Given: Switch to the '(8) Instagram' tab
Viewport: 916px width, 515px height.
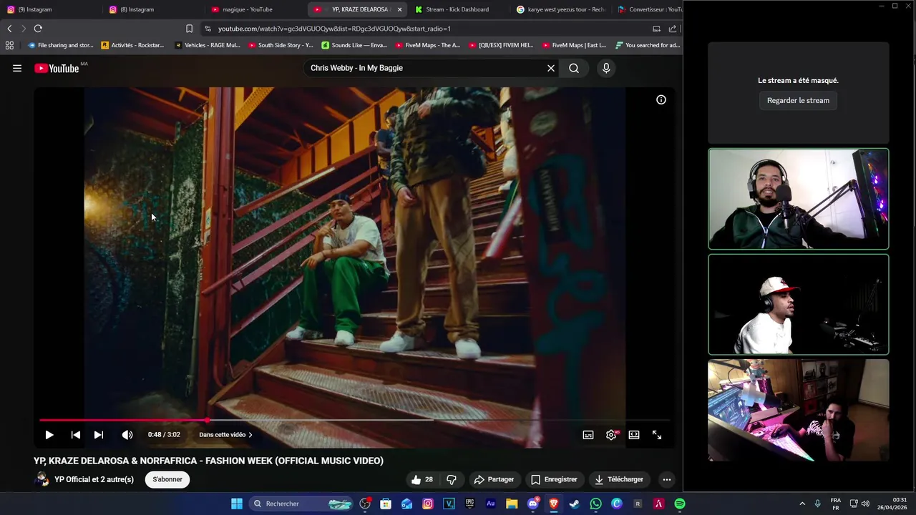Looking at the screenshot, I should pyautogui.click(x=152, y=9).
